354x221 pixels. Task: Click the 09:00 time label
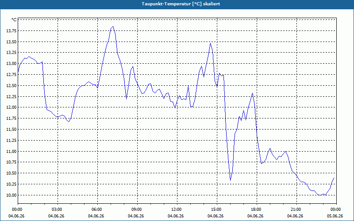tap(136, 210)
